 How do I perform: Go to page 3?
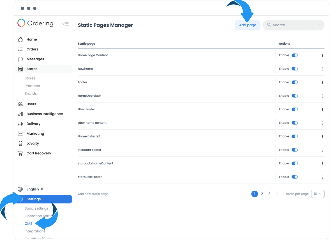269,194
